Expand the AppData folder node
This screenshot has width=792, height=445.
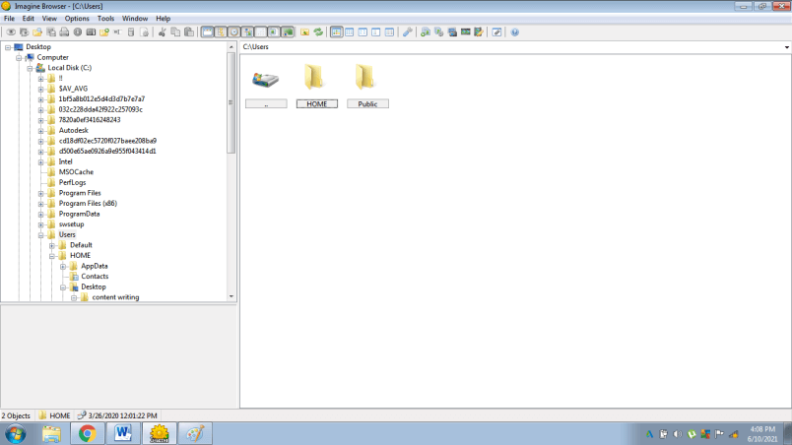(x=63, y=267)
